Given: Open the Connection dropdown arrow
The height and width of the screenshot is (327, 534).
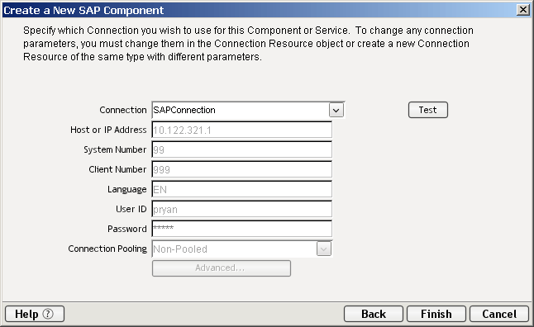Looking at the screenshot, I should 336,111.
